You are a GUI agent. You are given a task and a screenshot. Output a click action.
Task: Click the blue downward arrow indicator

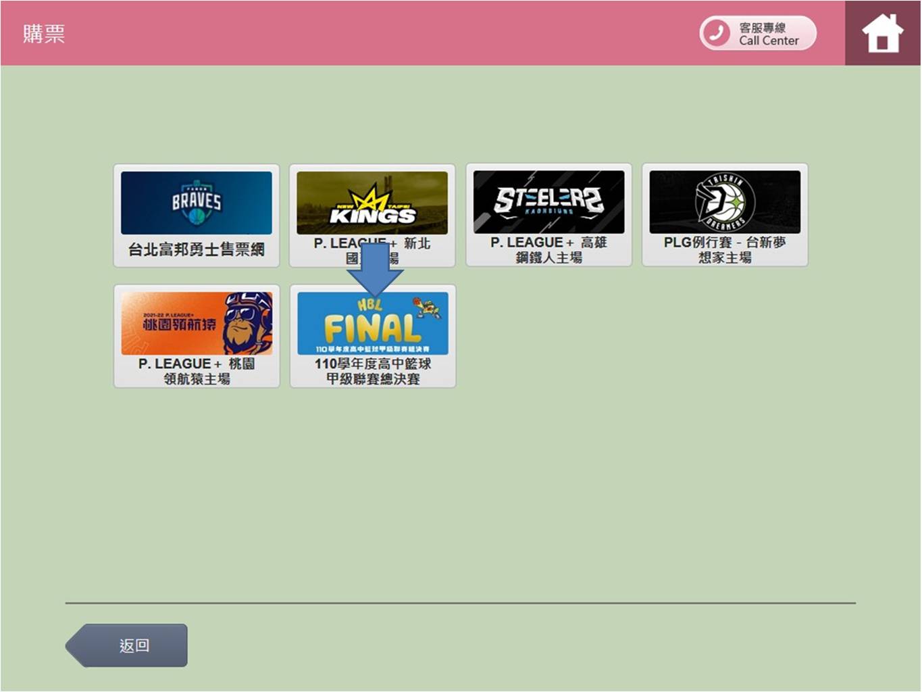(x=375, y=268)
